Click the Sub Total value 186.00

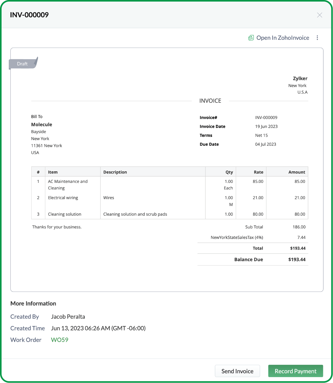300,227
